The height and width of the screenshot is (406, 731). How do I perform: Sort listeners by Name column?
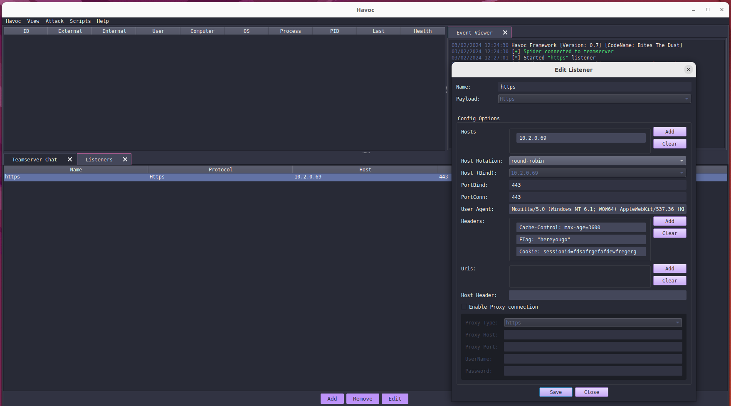(76, 170)
